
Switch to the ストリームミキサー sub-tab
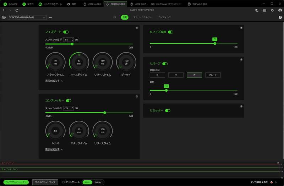pos(142,17)
